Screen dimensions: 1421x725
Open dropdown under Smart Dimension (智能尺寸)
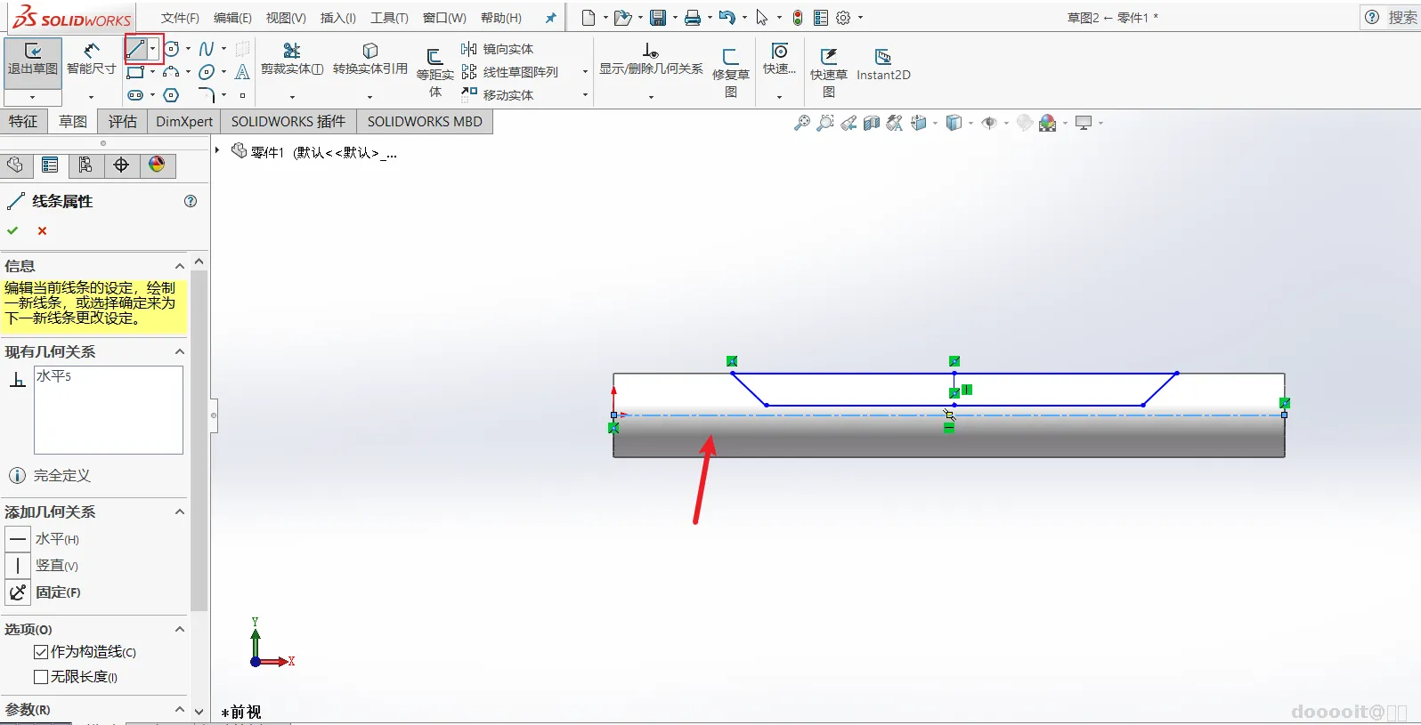[91, 97]
